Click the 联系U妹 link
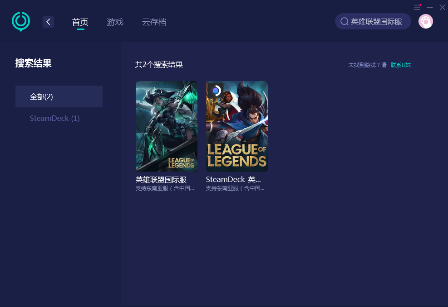The image size is (448, 307). point(401,65)
